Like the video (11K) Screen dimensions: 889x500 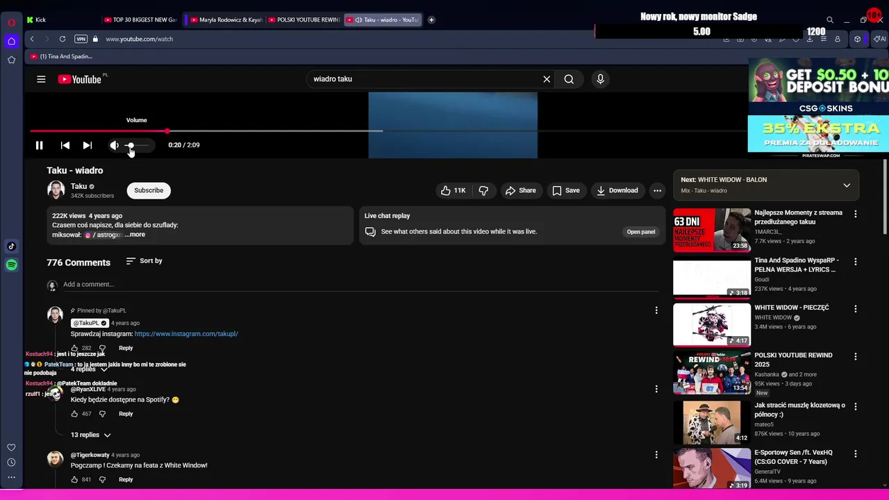click(x=452, y=190)
